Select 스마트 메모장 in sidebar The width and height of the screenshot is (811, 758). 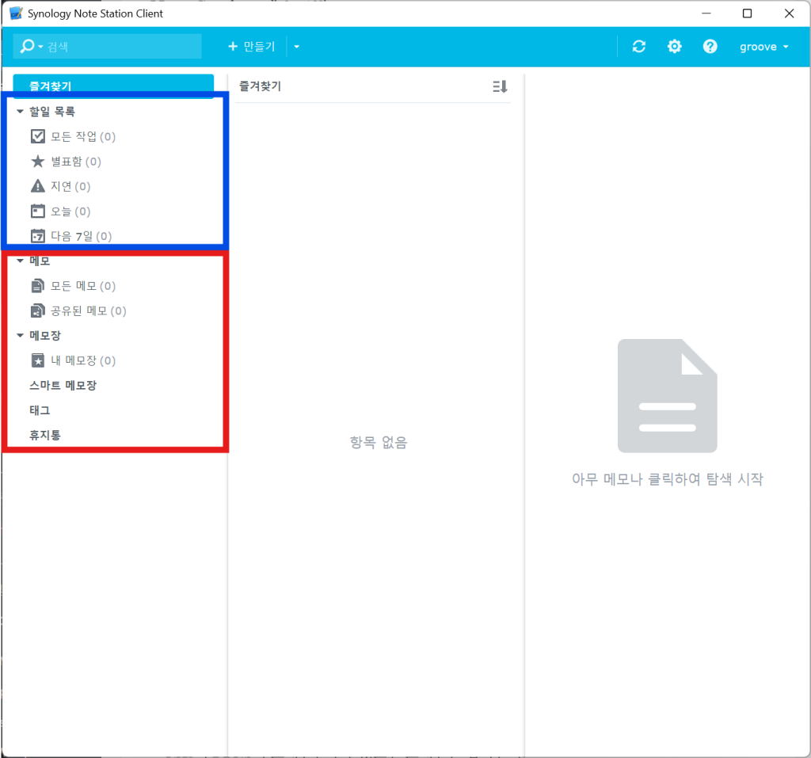63,385
